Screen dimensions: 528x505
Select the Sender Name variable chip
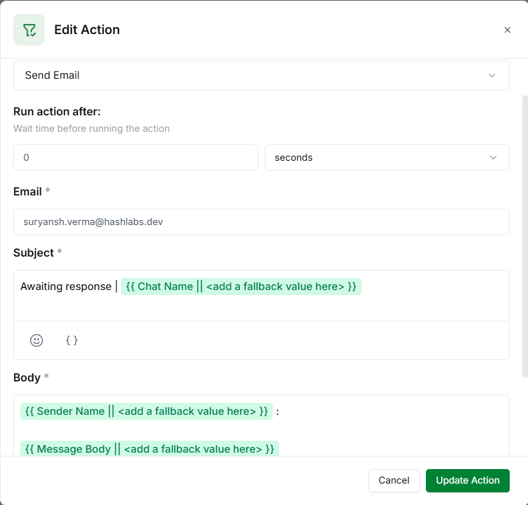146,412
